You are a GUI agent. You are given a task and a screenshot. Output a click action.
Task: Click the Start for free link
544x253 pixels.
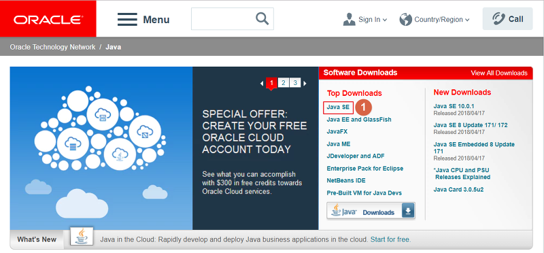point(390,239)
